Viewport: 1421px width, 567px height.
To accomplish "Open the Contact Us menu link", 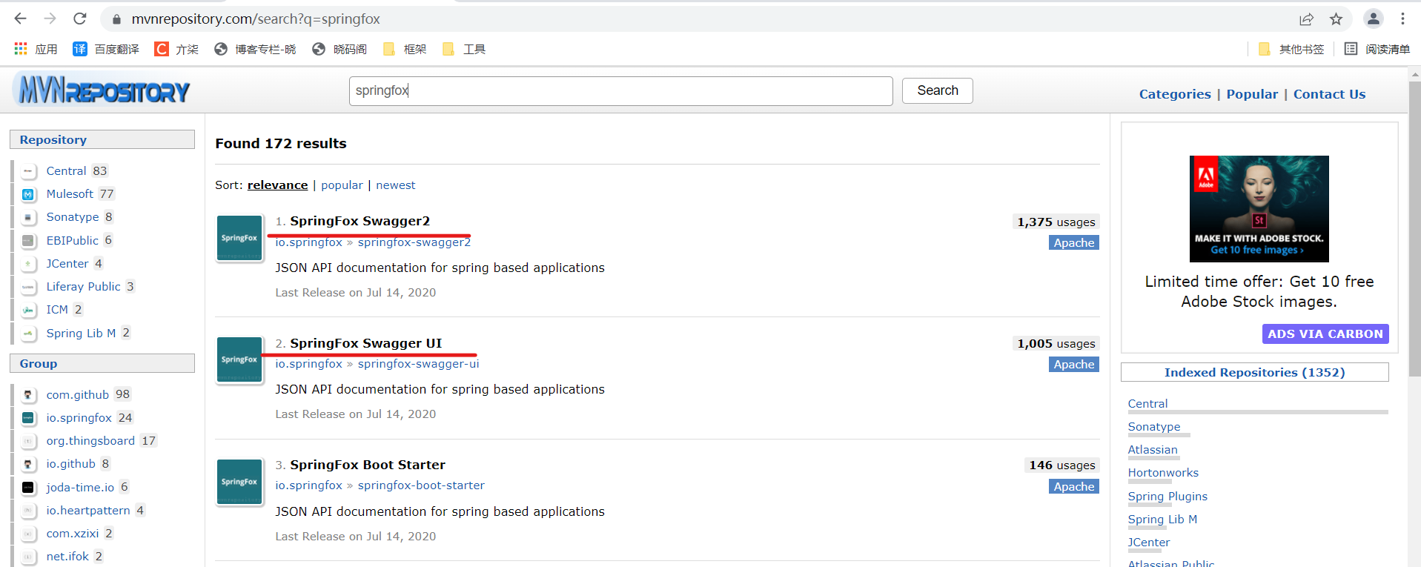I will tap(1329, 94).
